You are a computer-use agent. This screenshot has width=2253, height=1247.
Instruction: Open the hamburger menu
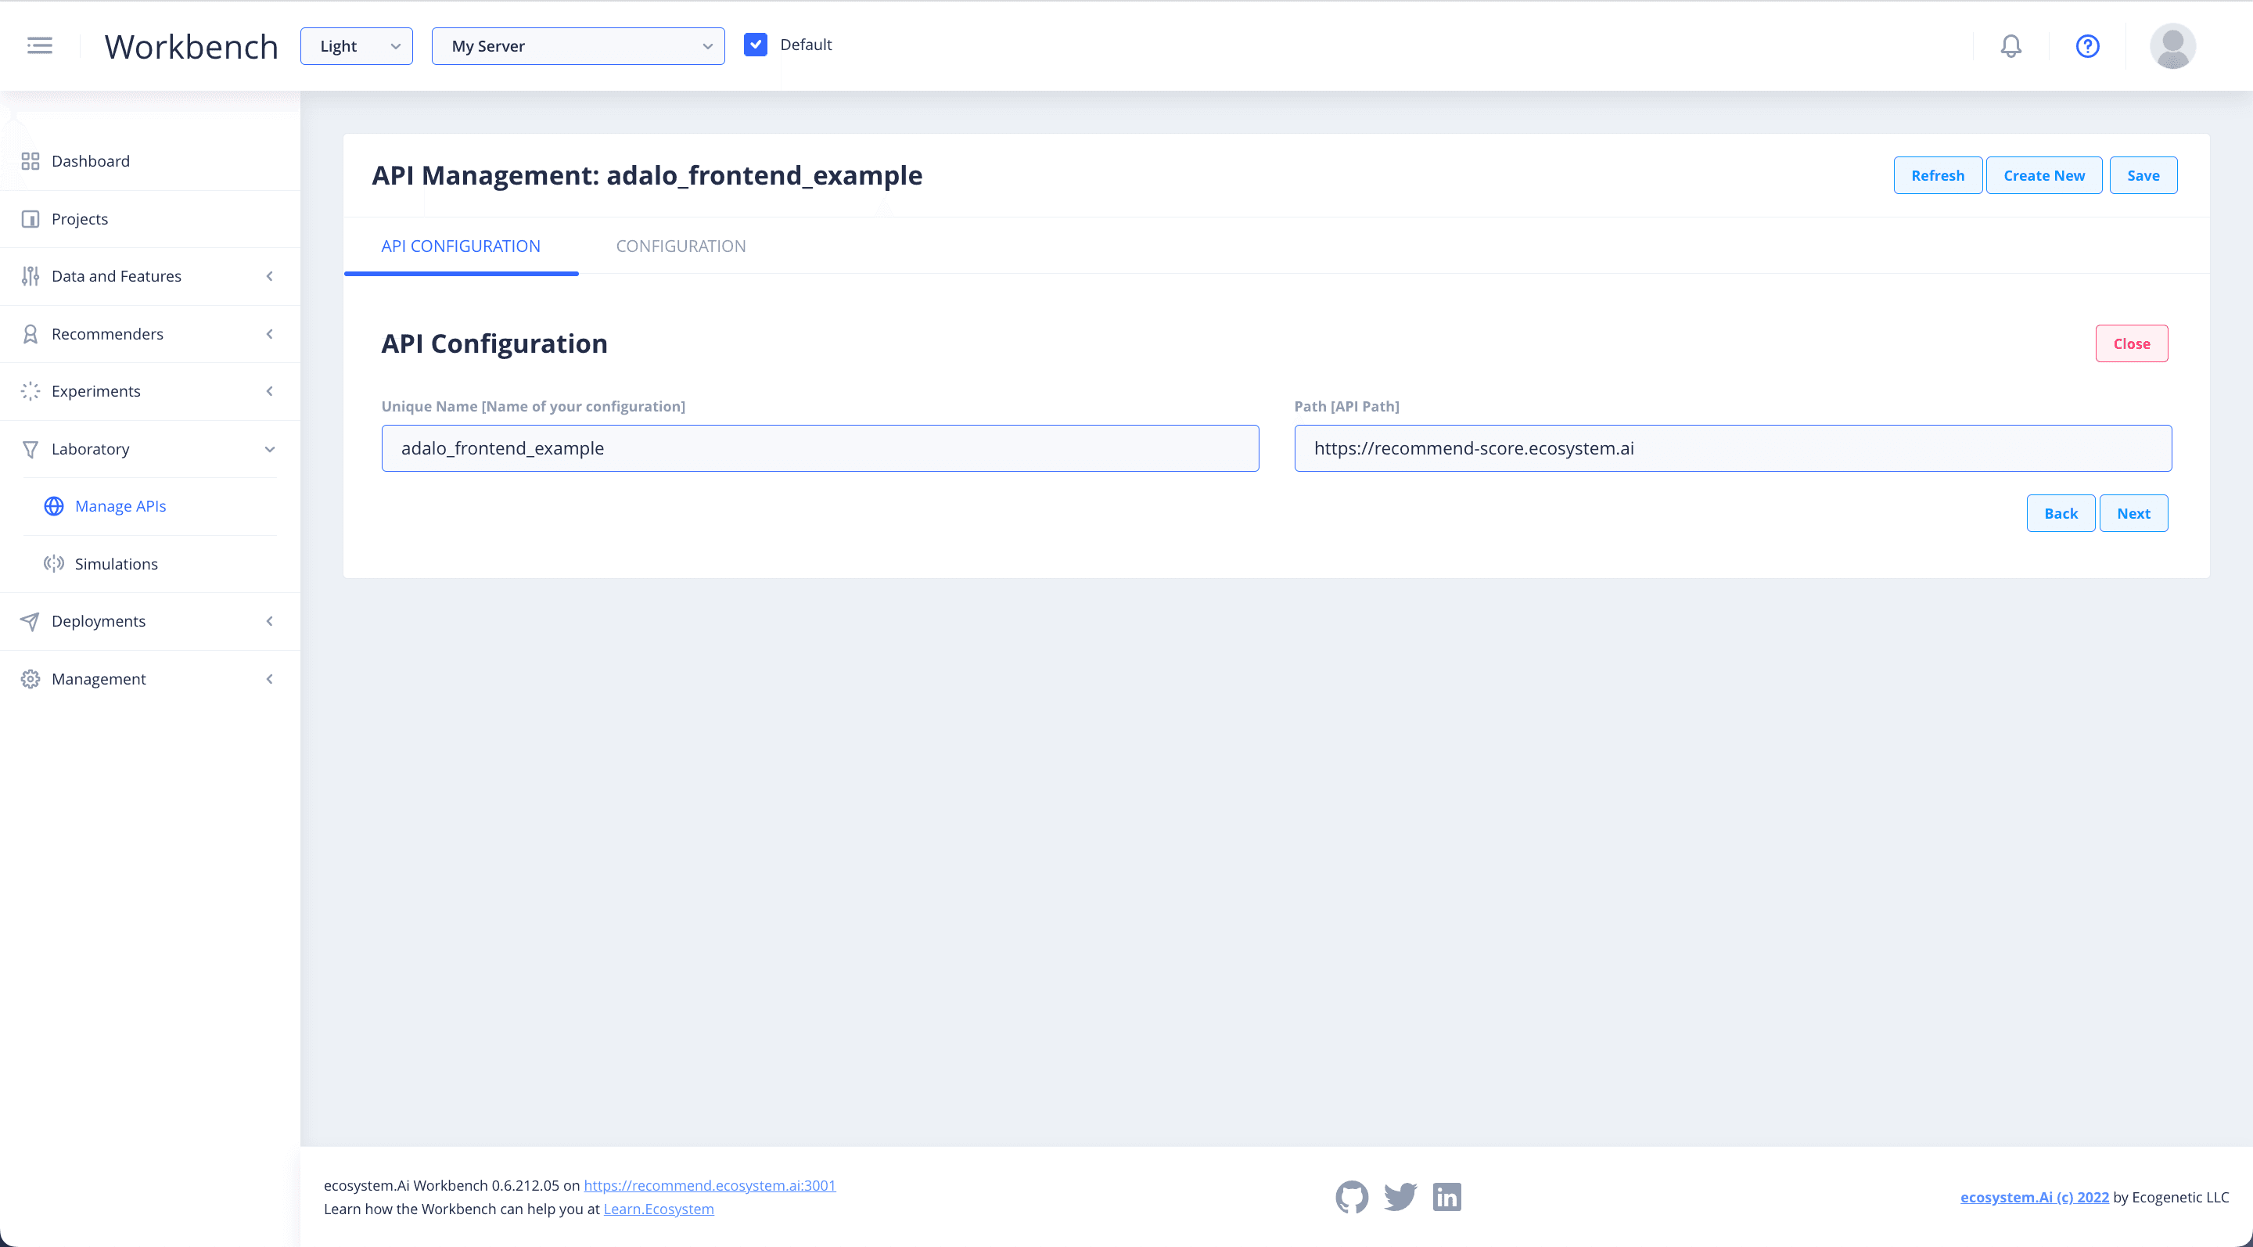point(39,45)
